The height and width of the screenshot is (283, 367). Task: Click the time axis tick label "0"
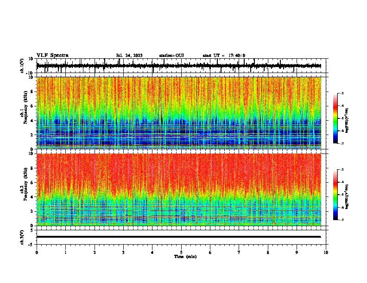coord(37,252)
